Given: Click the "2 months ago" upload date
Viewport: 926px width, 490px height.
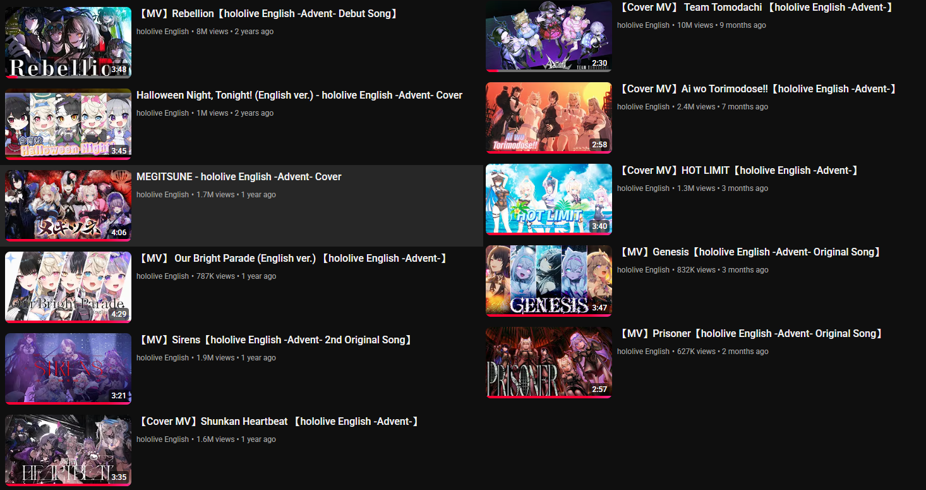Looking at the screenshot, I should [746, 352].
